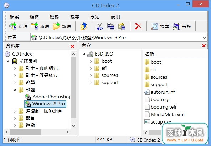Click the new folder 新增 toolbar icon
Image resolution: width=211 pixels, height=146 pixels.
(56, 26)
